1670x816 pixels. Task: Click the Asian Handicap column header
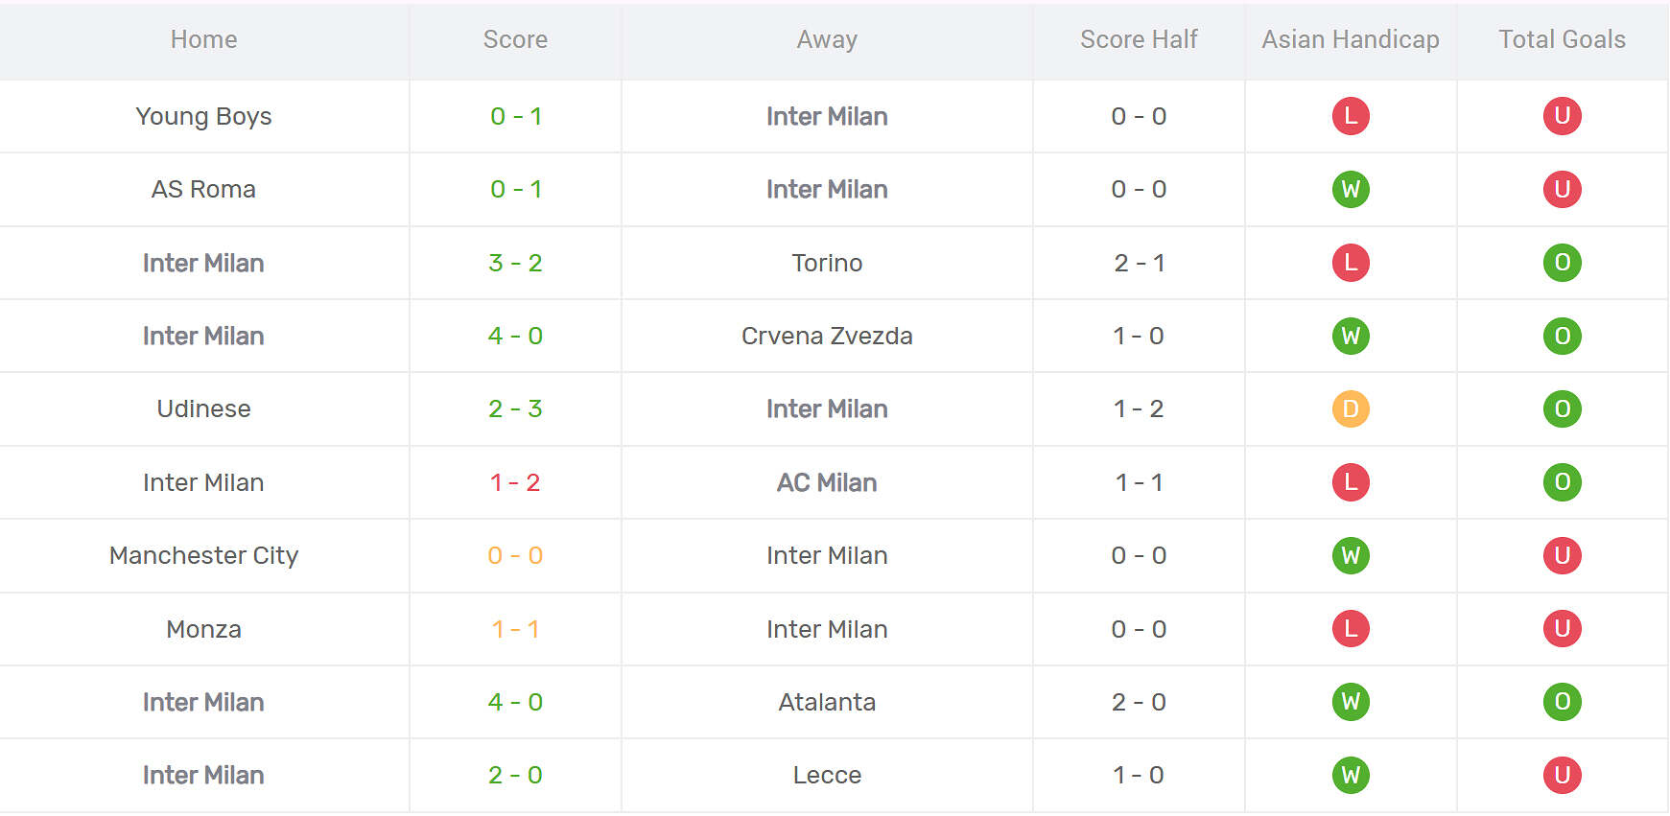[x=1350, y=39]
